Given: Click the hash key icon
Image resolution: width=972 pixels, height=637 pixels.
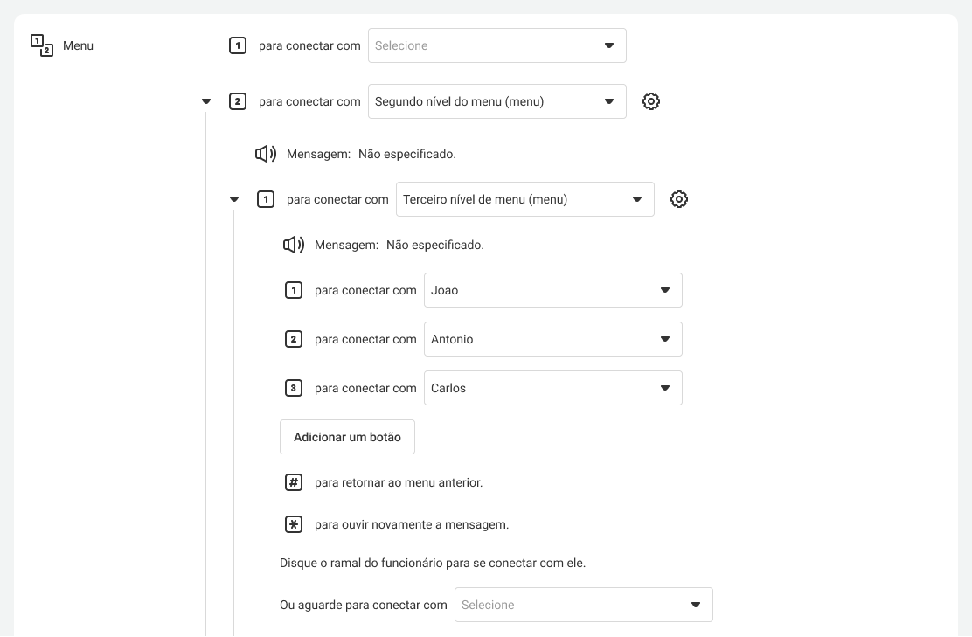Looking at the screenshot, I should coord(294,482).
